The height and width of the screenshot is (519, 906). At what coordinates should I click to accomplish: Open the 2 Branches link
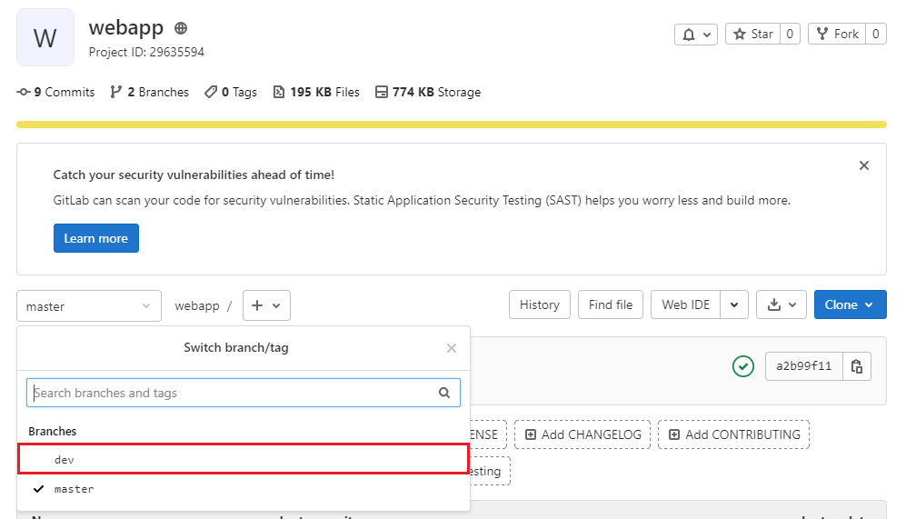150,92
